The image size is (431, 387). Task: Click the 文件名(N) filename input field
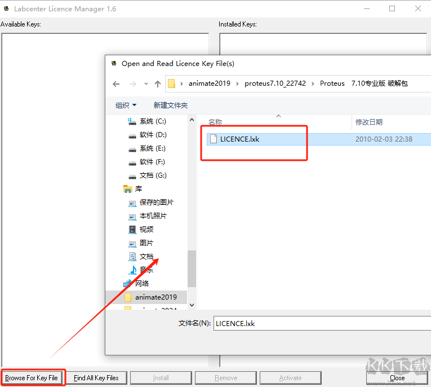pyautogui.click(x=322, y=323)
